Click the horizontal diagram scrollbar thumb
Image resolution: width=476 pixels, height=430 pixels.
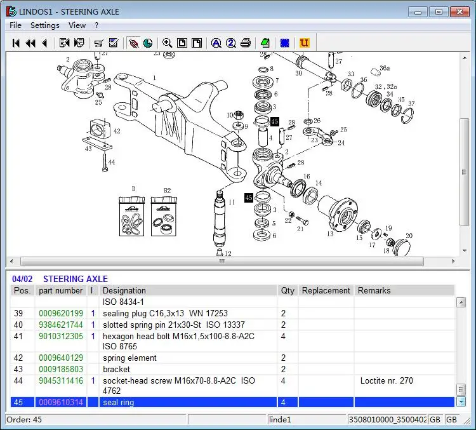222,261
